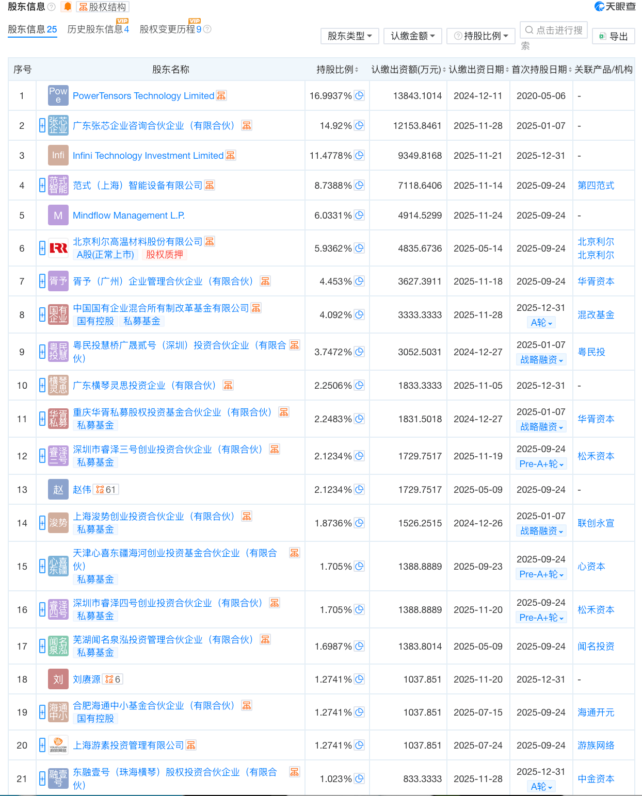Open the 持股比例 filter dropdown
The image size is (642, 796).
(x=481, y=36)
